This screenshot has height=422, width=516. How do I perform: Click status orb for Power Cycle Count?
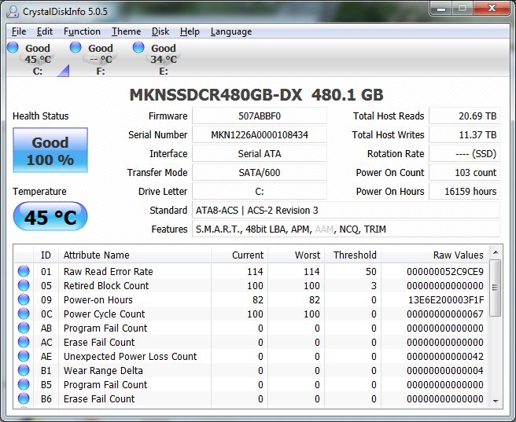pyautogui.click(x=24, y=314)
